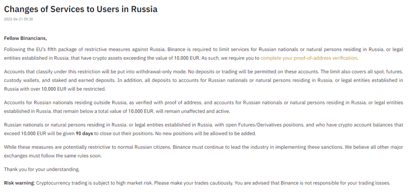Click the paragraph starting Accounts for Russian nationals residing outside
Screen dimensions: 409x192
pyautogui.click(x=203, y=107)
